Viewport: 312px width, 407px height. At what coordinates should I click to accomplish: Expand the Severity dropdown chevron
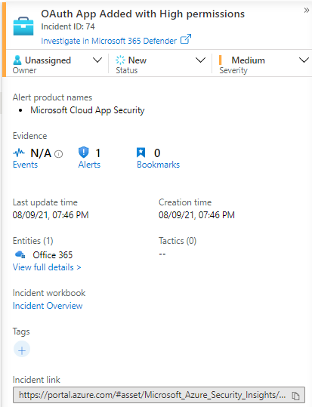304,60
